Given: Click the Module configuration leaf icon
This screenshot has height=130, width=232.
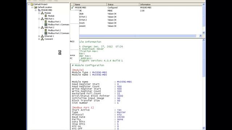Looking at the screenshot, I should tap(46, 16).
